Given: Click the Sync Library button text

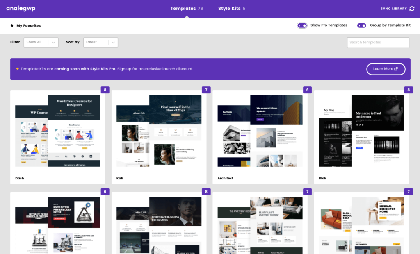Looking at the screenshot, I should tap(394, 9).
